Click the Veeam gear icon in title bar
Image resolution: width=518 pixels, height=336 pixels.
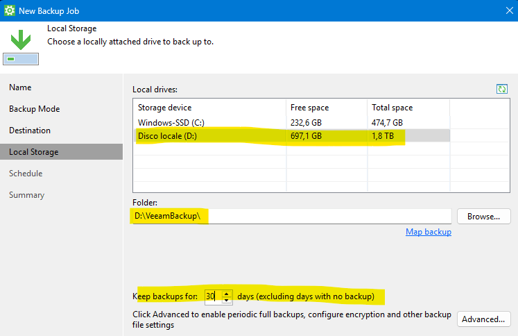pyautogui.click(x=10, y=10)
